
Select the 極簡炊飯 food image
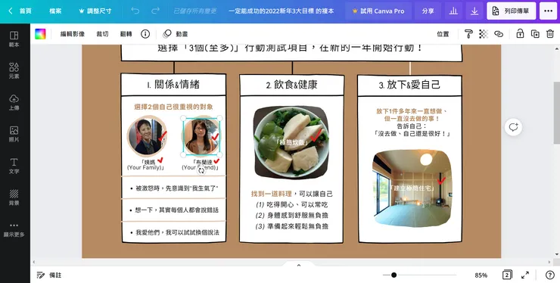pyautogui.click(x=291, y=142)
